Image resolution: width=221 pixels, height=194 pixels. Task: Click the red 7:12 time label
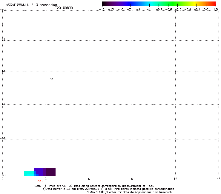(x=40, y=181)
